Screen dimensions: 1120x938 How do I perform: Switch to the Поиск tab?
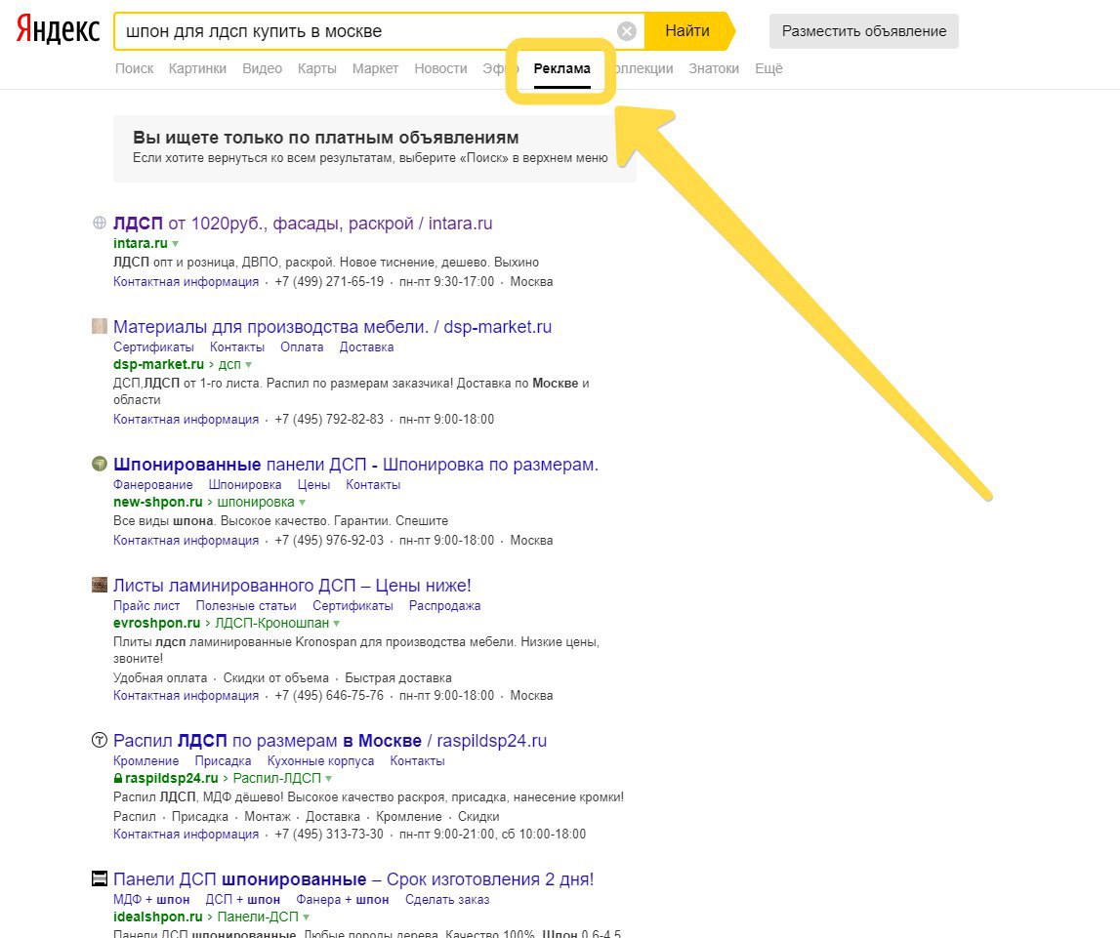coord(135,68)
